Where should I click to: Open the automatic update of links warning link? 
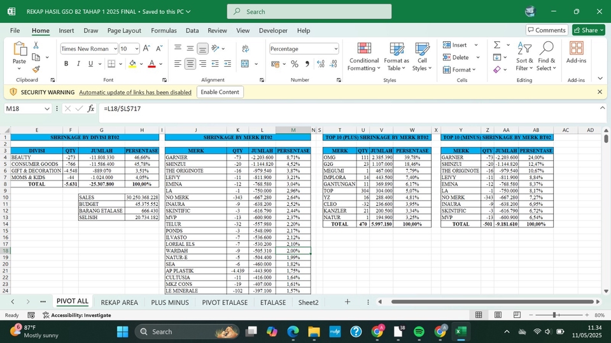tap(135, 92)
